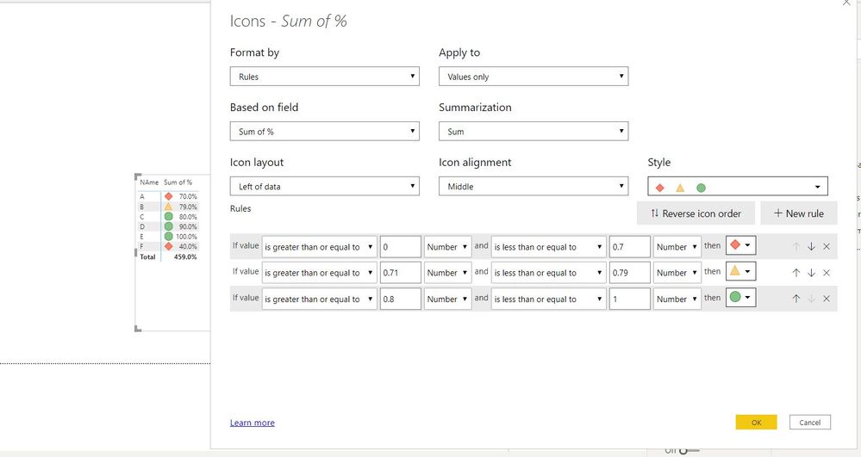Select row E value 100.0% in table
This screenshot has width=861, height=457.
point(186,237)
